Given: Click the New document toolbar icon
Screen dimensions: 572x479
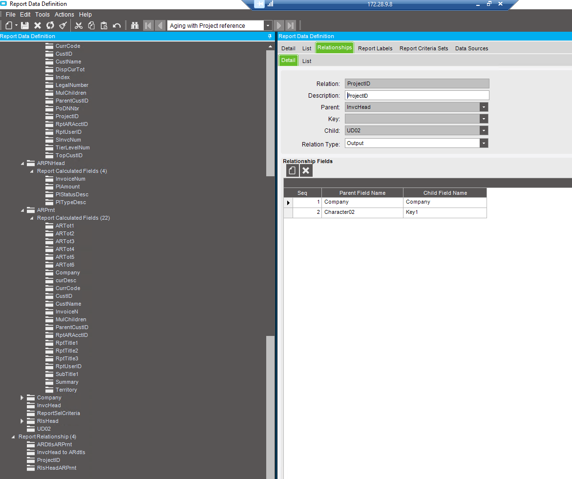Looking at the screenshot, I should [x=9, y=25].
